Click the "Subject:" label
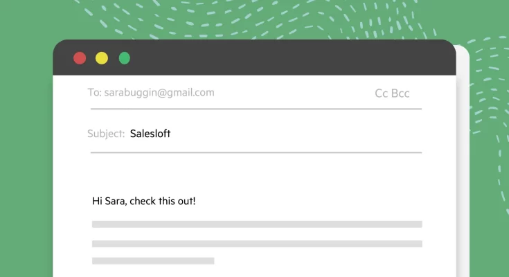Viewport: 509px width, 277px height. click(x=106, y=134)
